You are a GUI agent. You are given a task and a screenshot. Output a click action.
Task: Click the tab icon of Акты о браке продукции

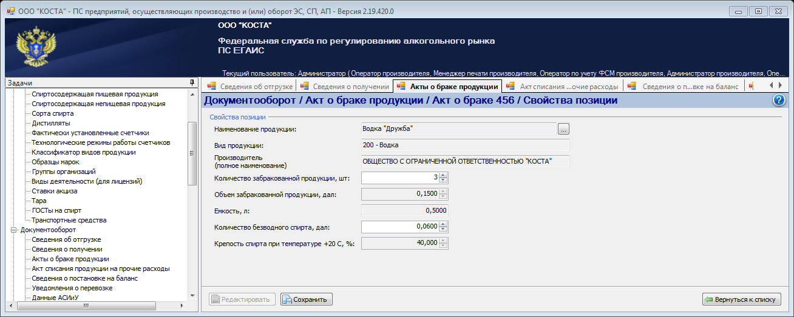point(402,87)
